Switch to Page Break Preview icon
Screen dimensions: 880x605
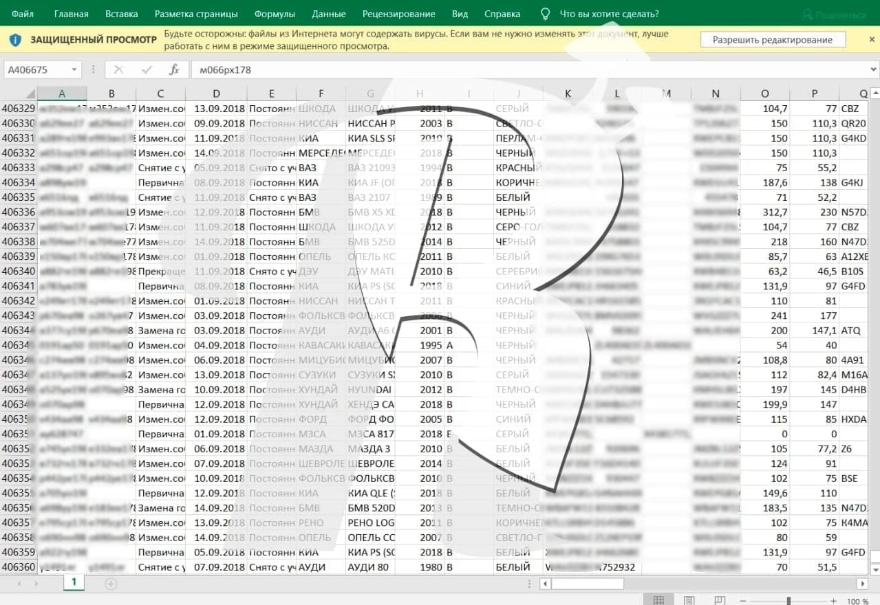point(720,600)
